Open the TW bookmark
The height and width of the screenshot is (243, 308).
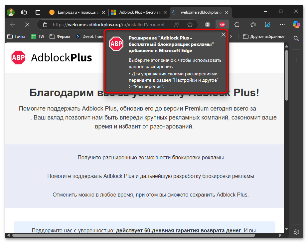[x=38, y=37]
